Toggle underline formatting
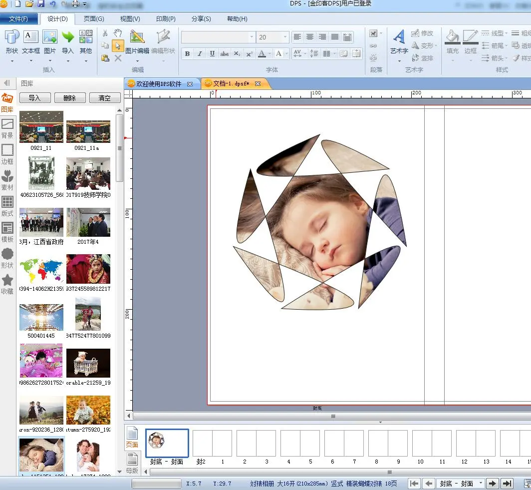 pos(212,53)
